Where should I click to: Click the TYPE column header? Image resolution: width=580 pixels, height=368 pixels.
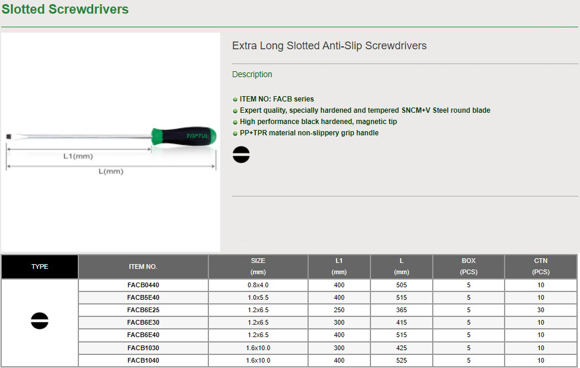coord(40,267)
